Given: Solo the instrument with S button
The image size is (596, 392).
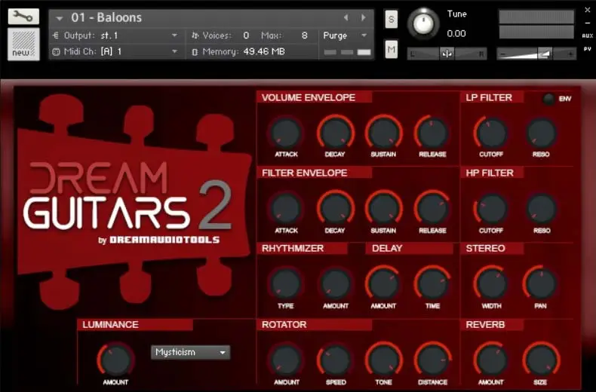Looking at the screenshot, I should pyautogui.click(x=392, y=19).
